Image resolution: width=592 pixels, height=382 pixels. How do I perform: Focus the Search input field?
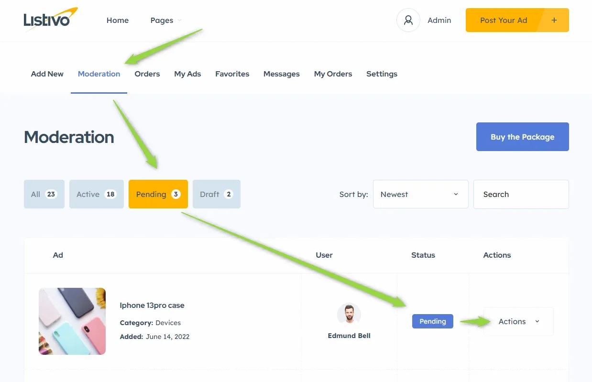pyautogui.click(x=521, y=194)
